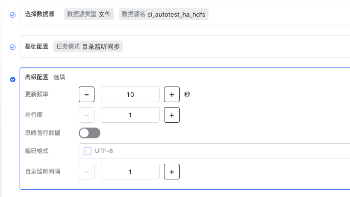The height and width of the screenshot is (197, 350).
Task: Focus the 目录监听间隔 value input field
Action: point(130,172)
